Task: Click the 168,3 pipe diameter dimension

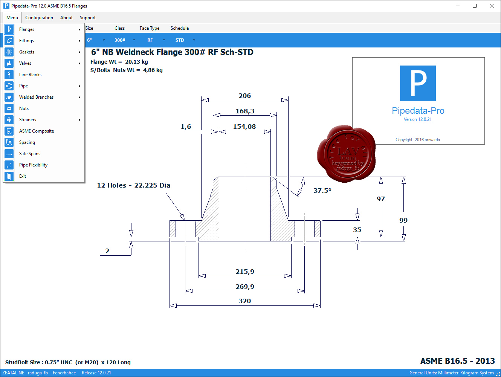Action: click(245, 111)
